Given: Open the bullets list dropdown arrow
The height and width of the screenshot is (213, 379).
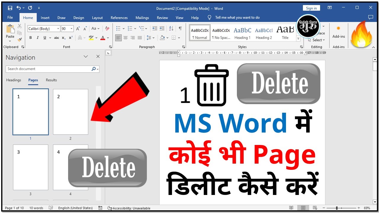Looking at the screenshot, I should [x=123, y=29].
